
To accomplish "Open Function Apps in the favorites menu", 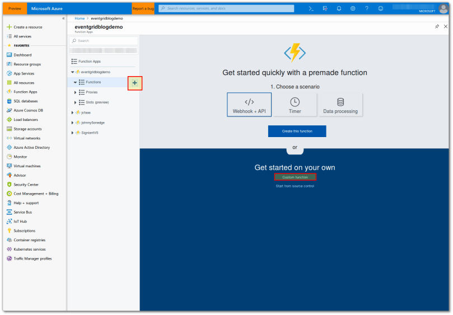I will [x=25, y=92].
